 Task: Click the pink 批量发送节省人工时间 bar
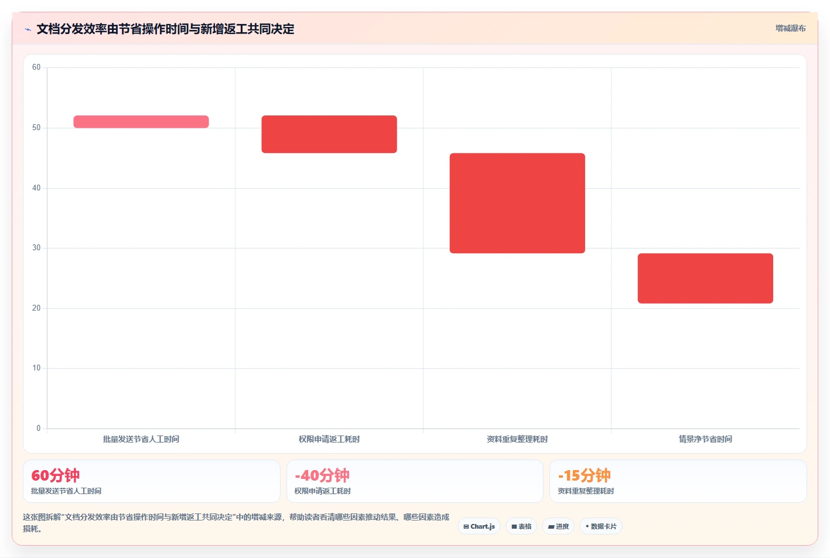(x=141, y=122)
